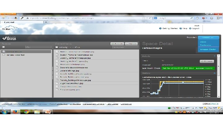Click the Upload button in Content Items

[131, 44]
